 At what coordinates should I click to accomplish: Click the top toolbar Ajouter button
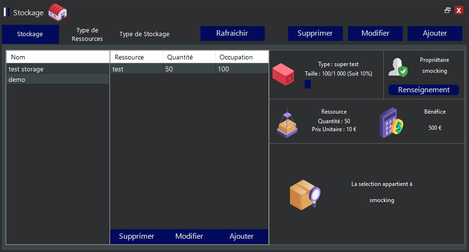click(x=435, y=33)
